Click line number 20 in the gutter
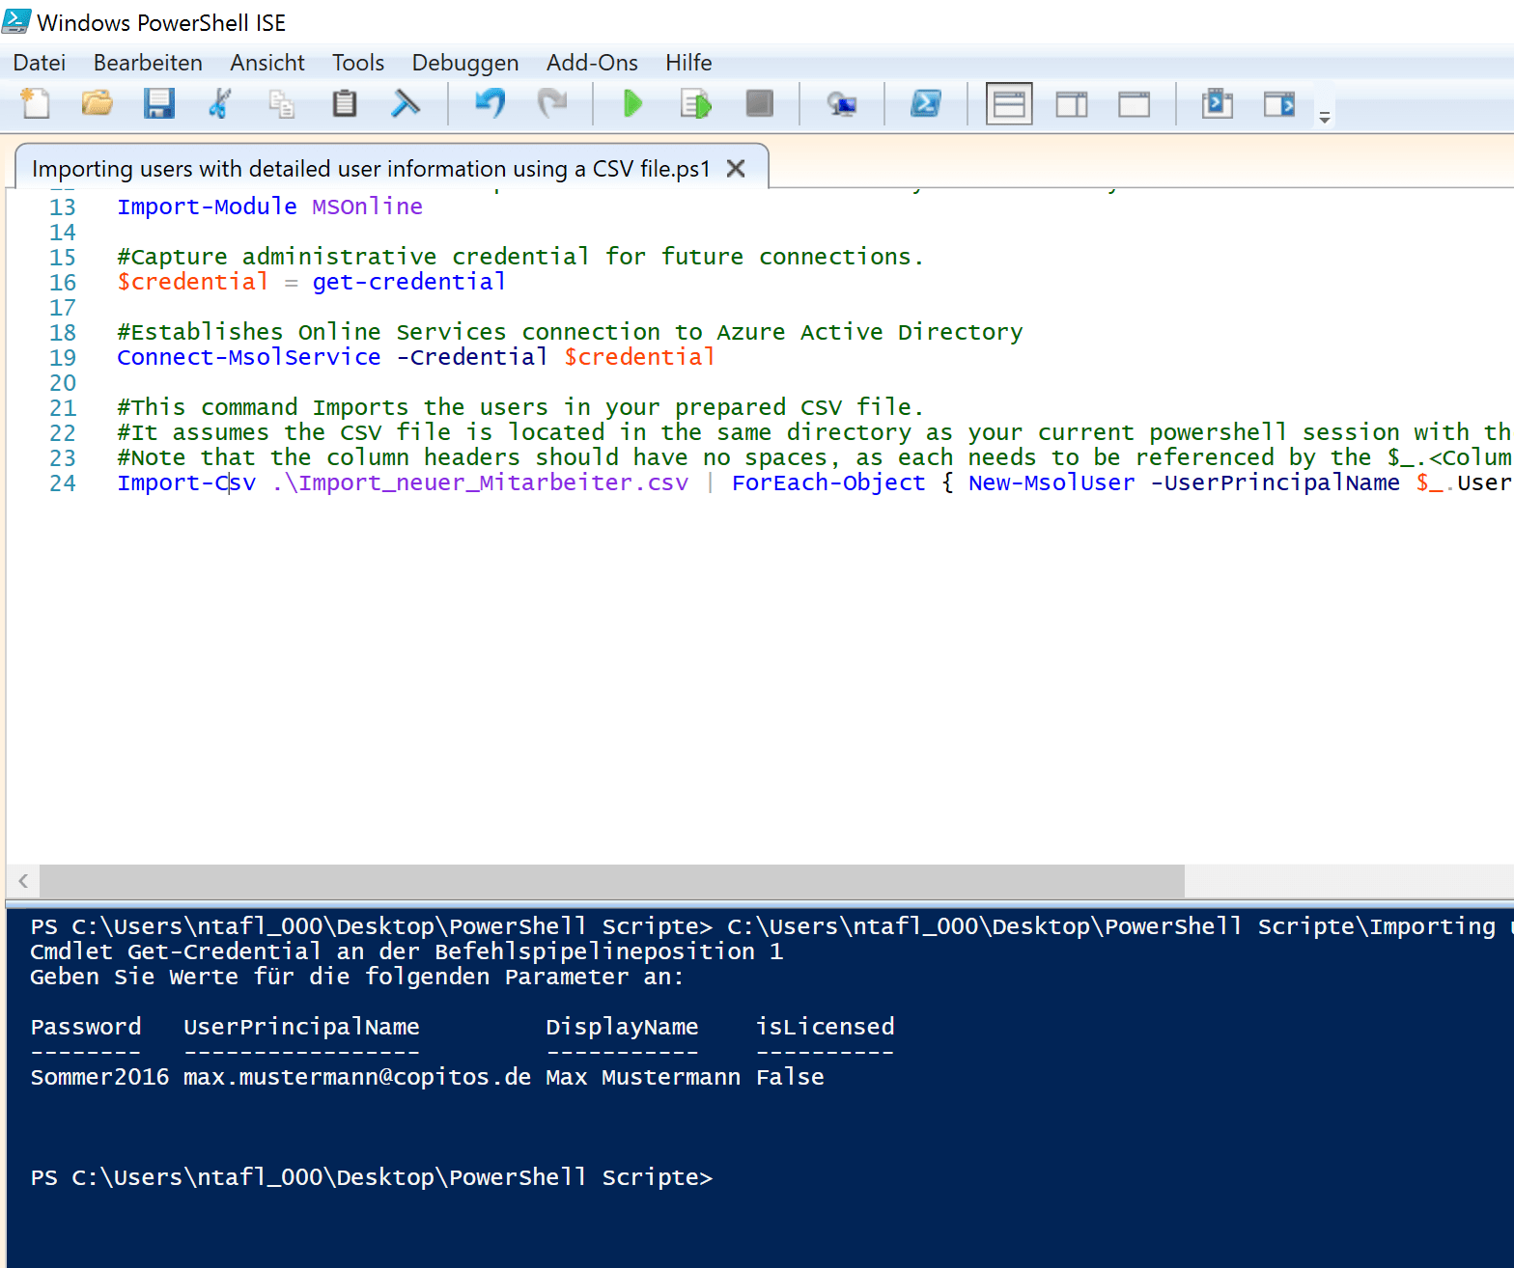 click(x=63, y=382)
